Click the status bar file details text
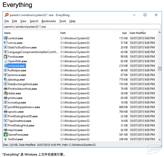 tap(49, 145)
